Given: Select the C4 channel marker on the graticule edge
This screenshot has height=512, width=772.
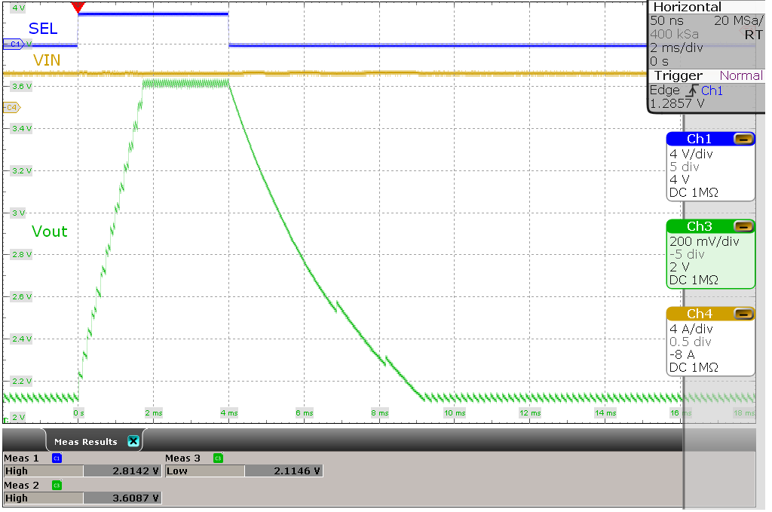Looking at the screenshot, I should point(10,107).
